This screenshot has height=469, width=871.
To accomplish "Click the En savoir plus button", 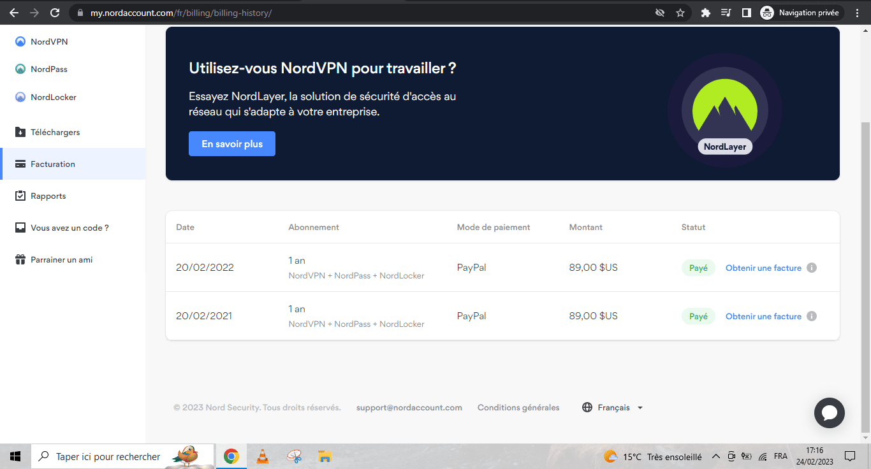I will 232,144.
